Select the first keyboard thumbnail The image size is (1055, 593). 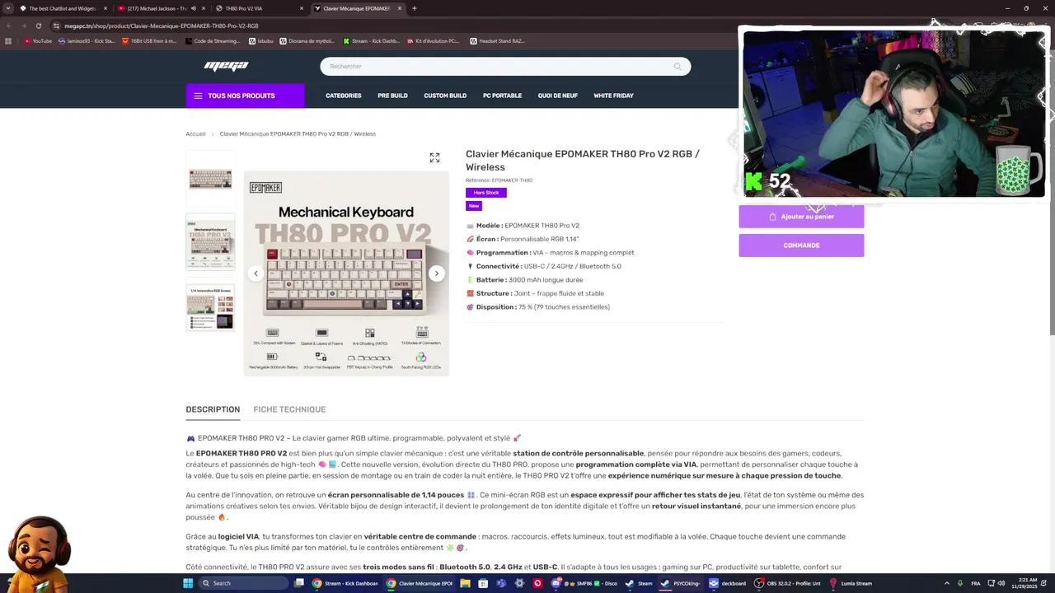[x=210, y=178]
